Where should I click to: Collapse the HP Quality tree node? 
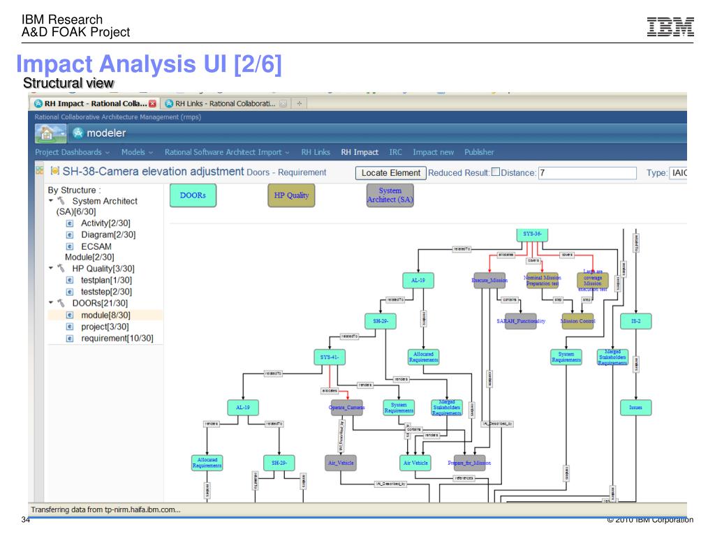[x=51, y=268]
